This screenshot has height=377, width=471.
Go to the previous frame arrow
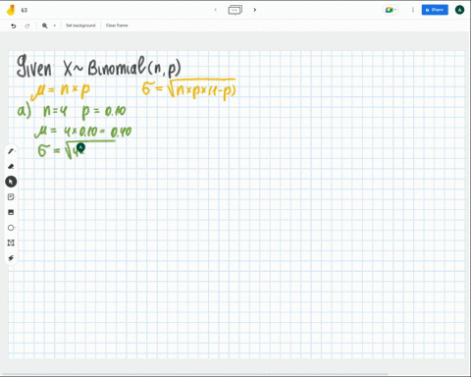click(x=215, y=10)
